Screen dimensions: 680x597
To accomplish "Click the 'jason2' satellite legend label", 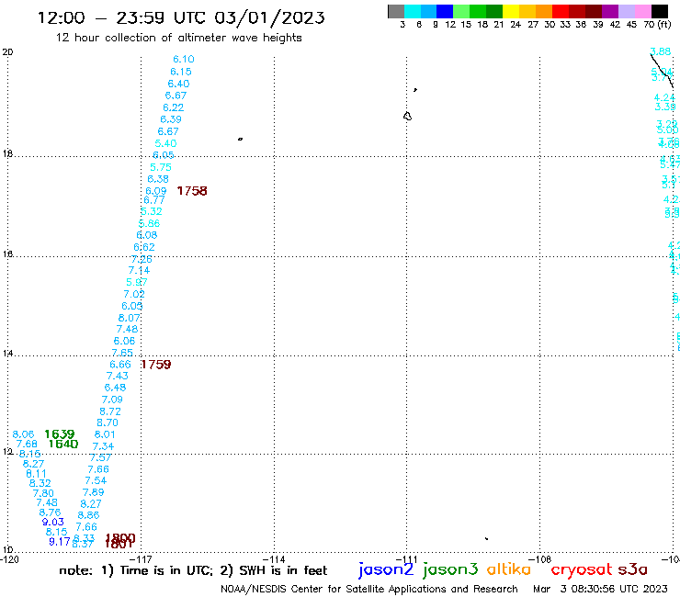I will 386,569.
